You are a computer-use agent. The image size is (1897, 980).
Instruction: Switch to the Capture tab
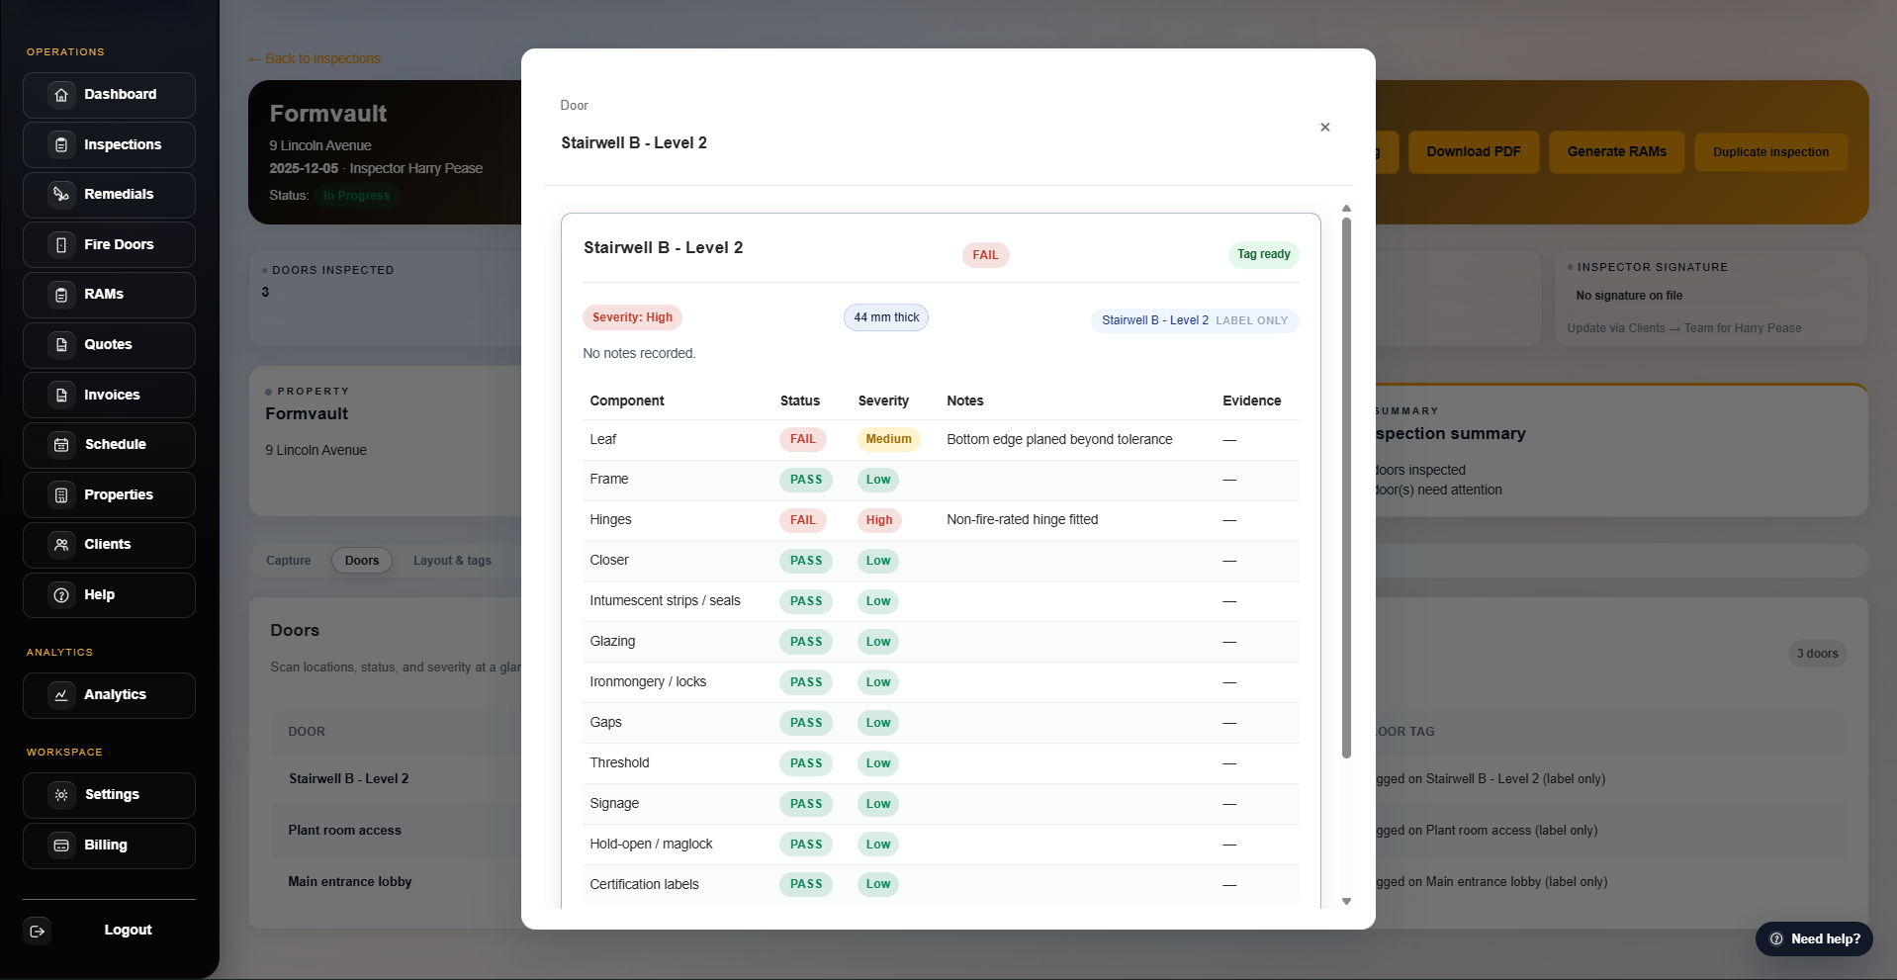288,561
